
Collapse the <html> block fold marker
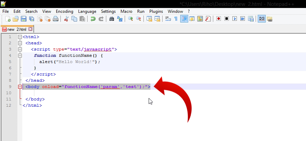20,37
